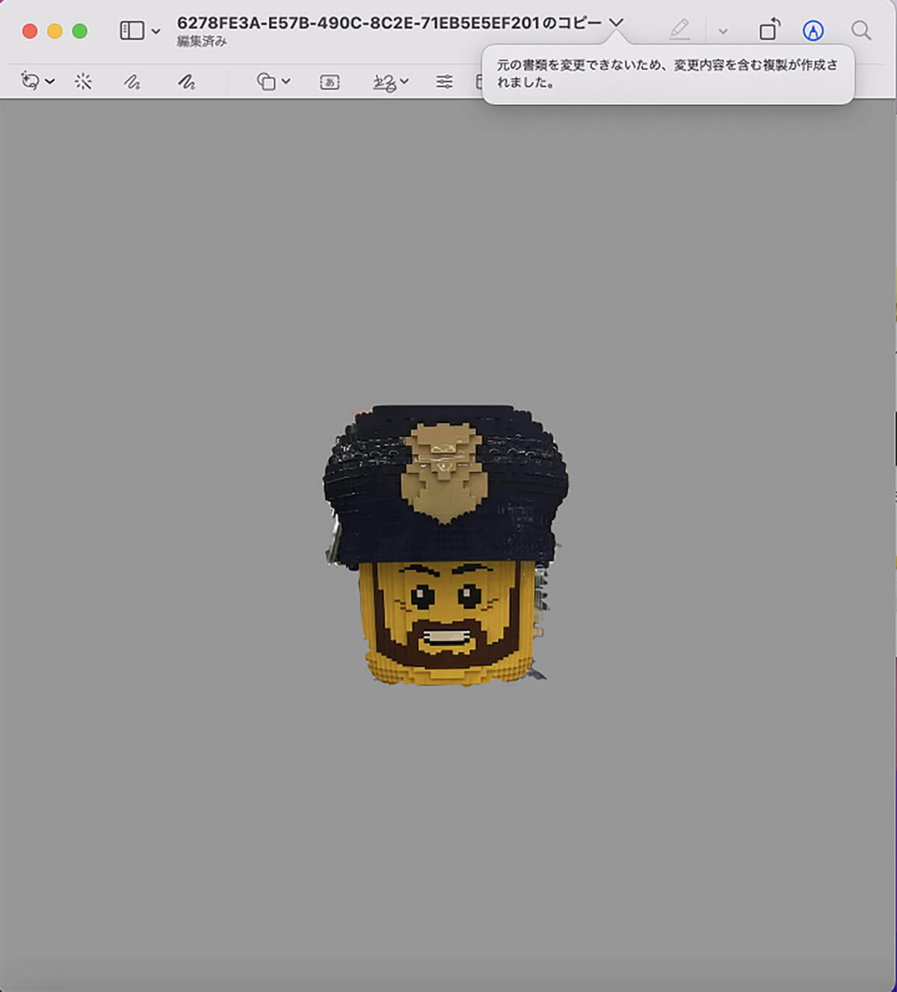Select the Smart Lasso selection tool
Image resolution: width=897 pixels, height=992 pixels.
tap(31, 81)
